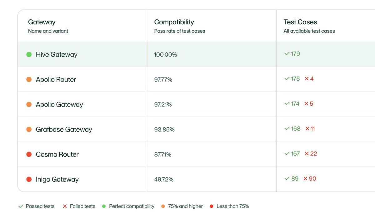Click the orange dot beside Grafbase Gateway

click(29, 129)
